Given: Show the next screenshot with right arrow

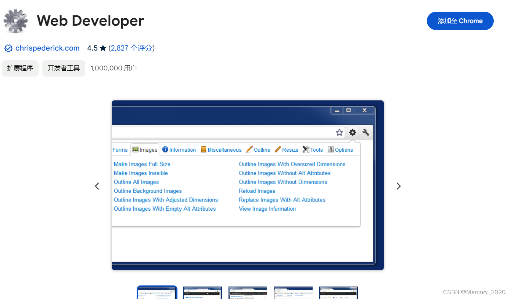Looking at the screenshot, I should tap(399, 186).
